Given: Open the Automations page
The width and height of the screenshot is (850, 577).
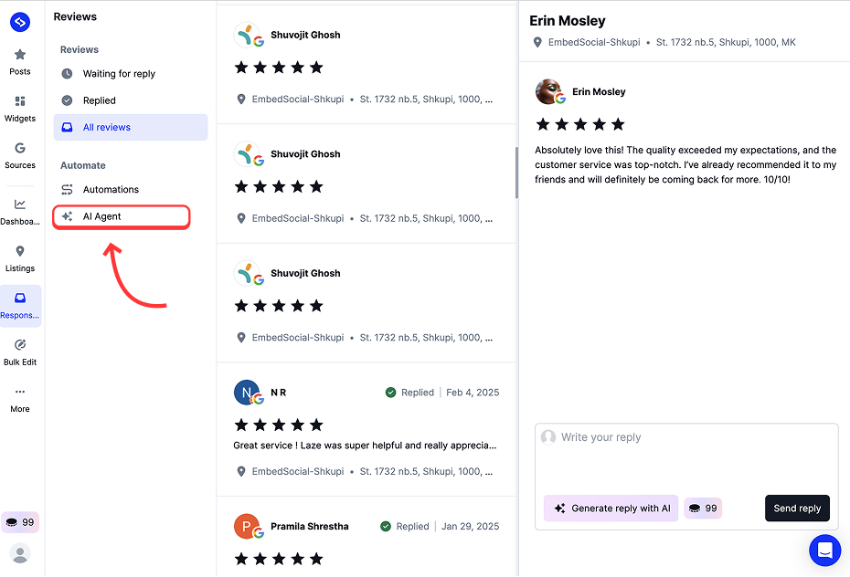Looking at the screenshot, I should pos(111,190).
